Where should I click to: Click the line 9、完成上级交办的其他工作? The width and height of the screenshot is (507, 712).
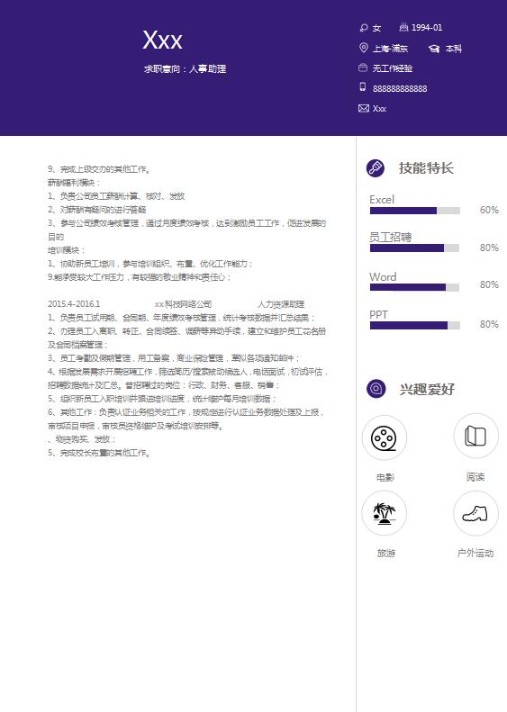[98, 169]
